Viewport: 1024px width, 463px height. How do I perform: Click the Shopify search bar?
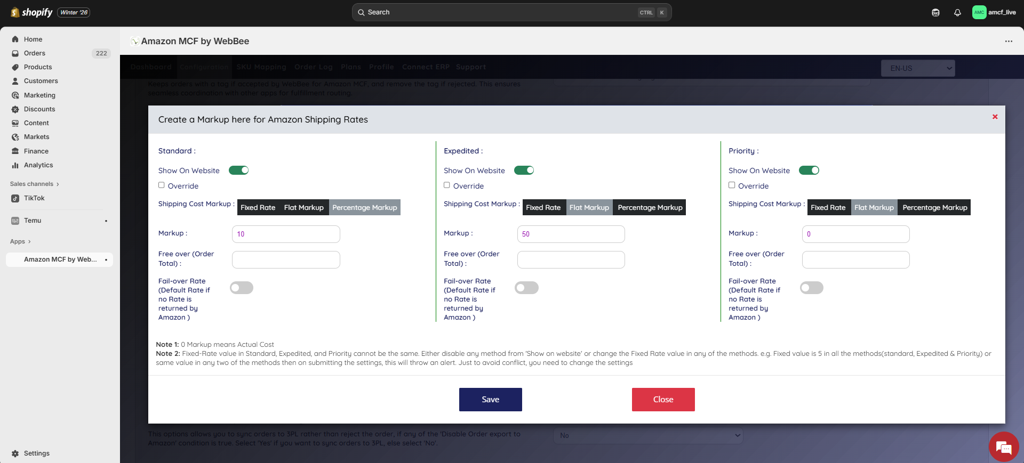[x=511, y=12]
